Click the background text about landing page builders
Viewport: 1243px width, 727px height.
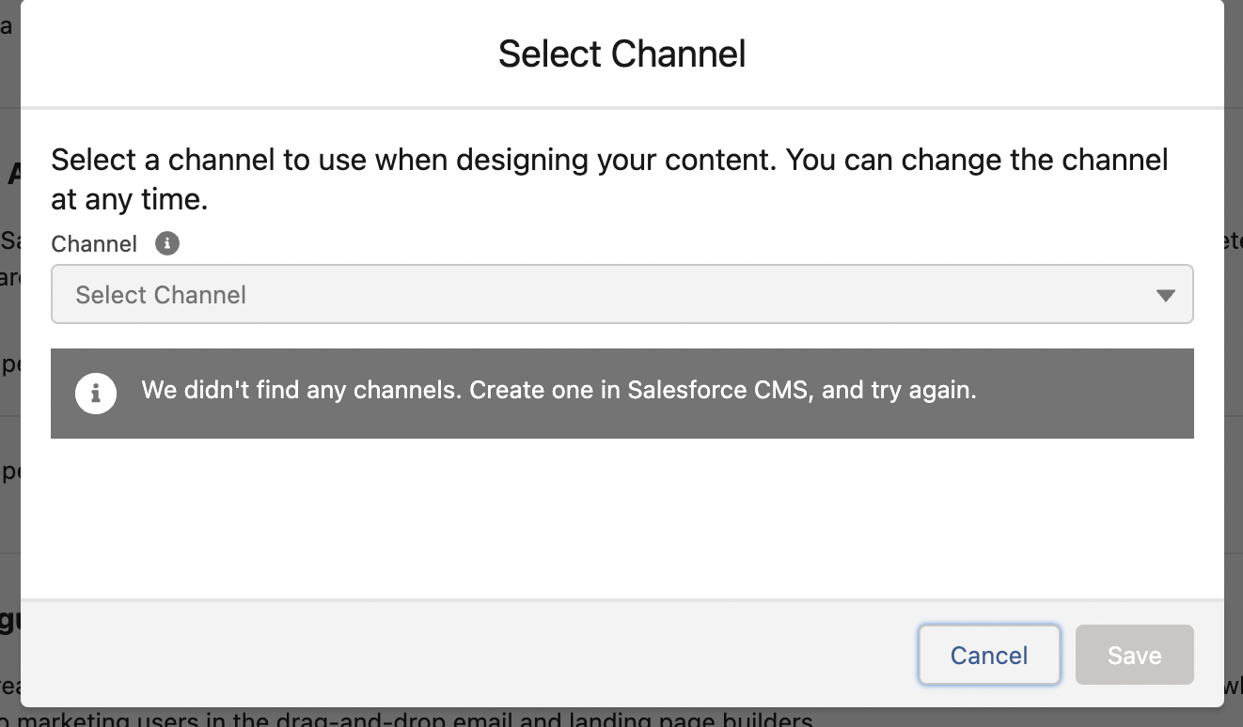pos(414,719)
